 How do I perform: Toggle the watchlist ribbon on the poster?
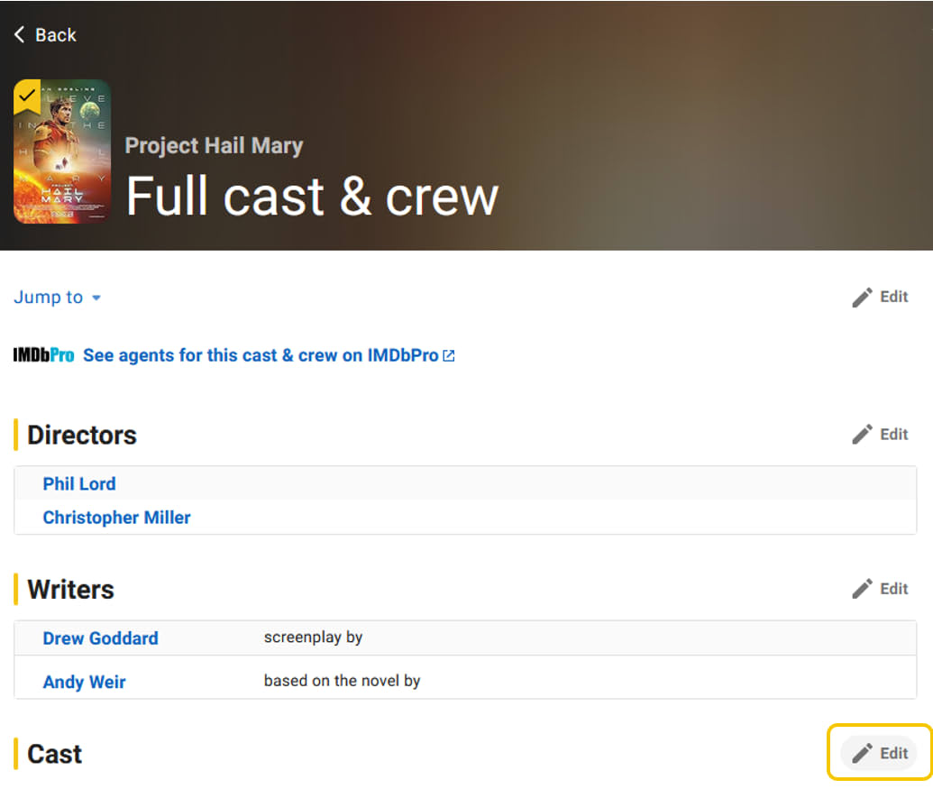[27, 94]
